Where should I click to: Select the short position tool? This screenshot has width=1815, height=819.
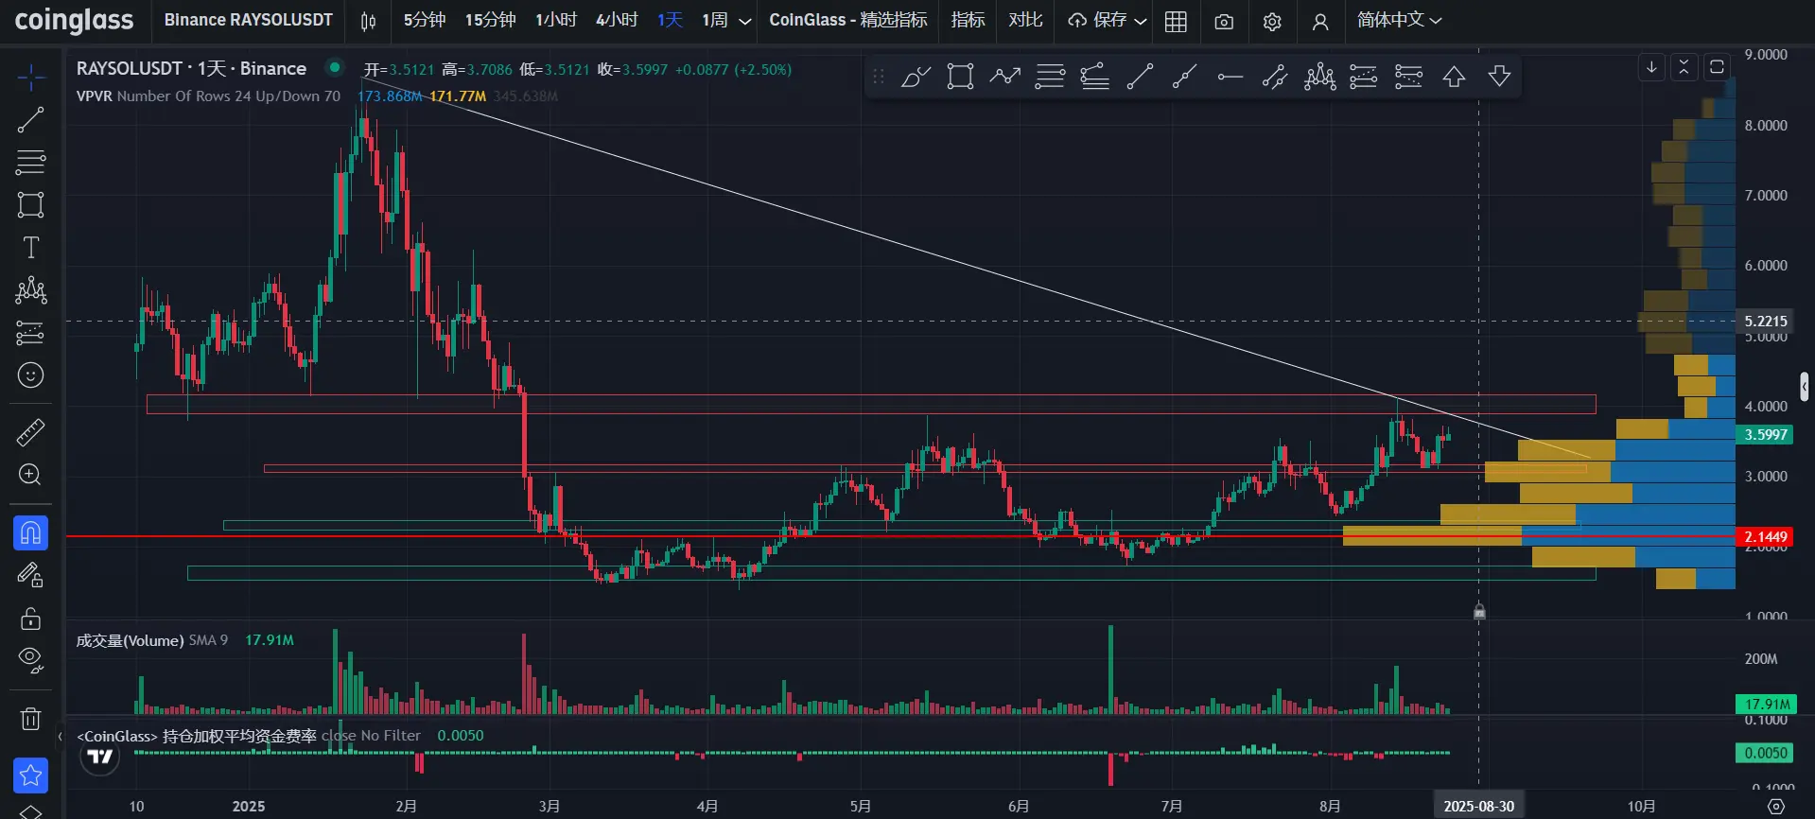click(x=1409, y=77)
